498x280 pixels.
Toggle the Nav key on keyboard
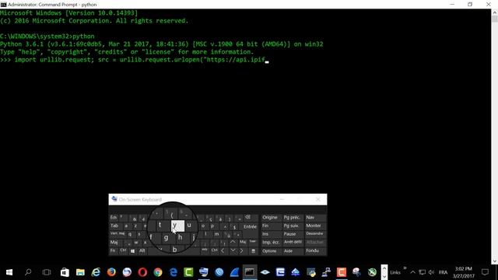pos(315,218)
